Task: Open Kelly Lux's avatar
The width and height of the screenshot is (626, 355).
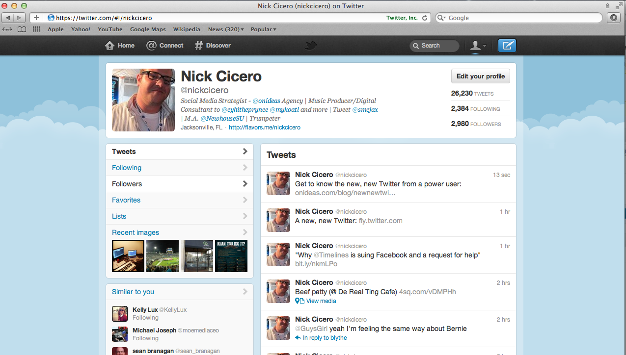Action: point(120,314)
